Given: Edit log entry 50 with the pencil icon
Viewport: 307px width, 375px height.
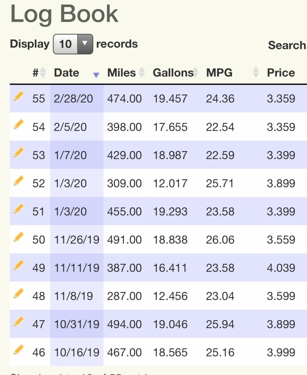Looking at the screenshot, I should point(18,237).
